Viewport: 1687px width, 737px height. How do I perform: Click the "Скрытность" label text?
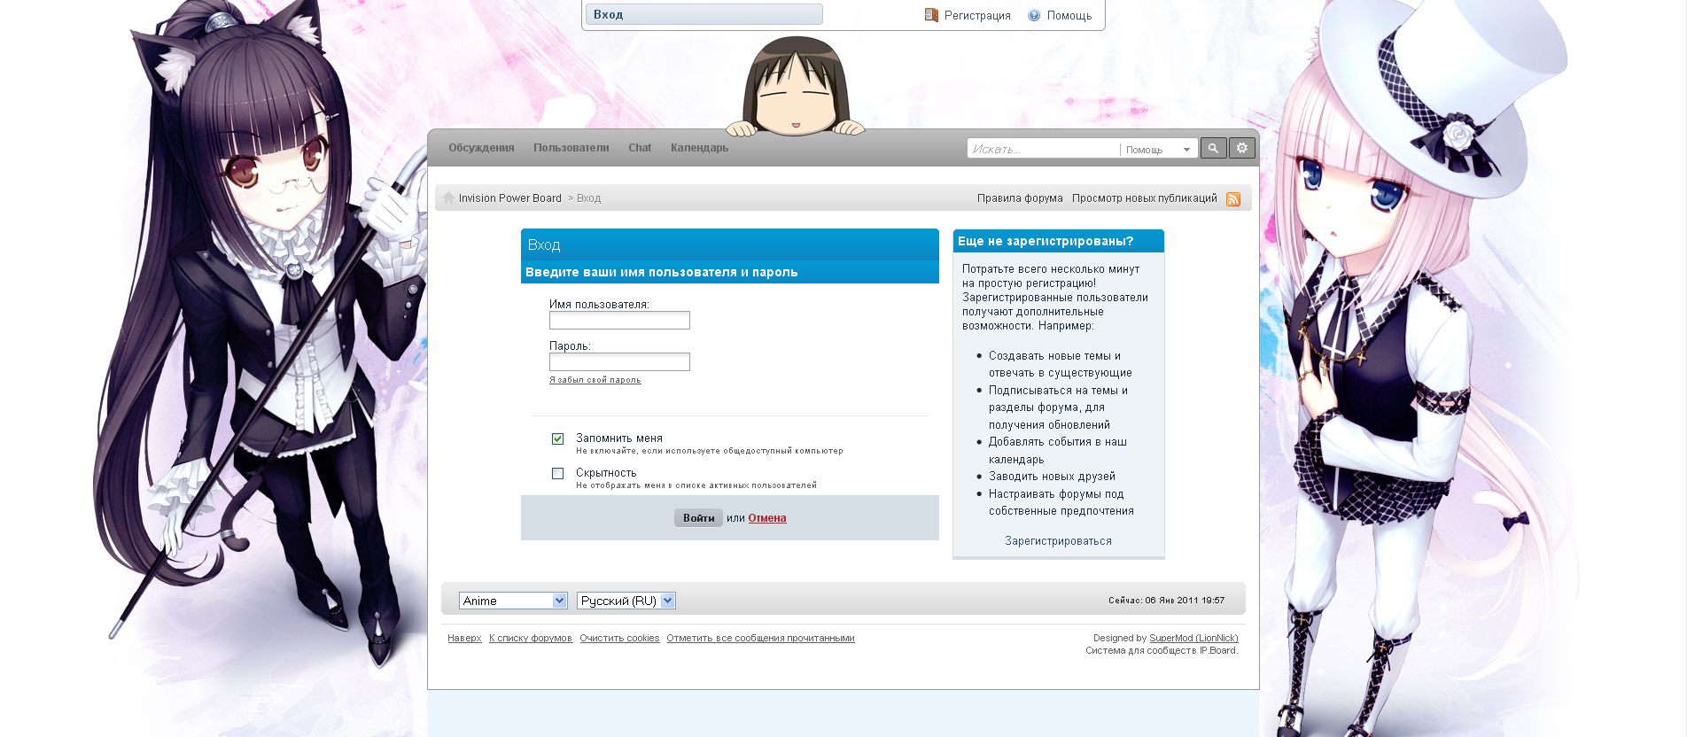pyautogui.click(x=606, y=473)
